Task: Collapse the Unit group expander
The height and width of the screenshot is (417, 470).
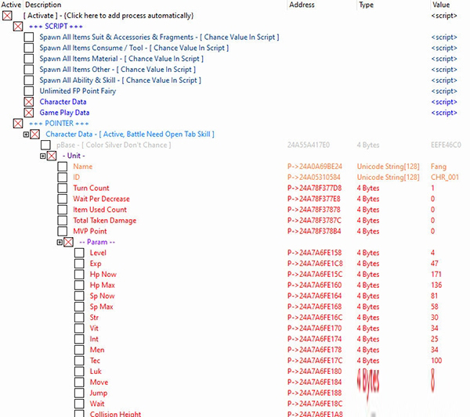Action: pyautogui.click(x=43, y=156)
